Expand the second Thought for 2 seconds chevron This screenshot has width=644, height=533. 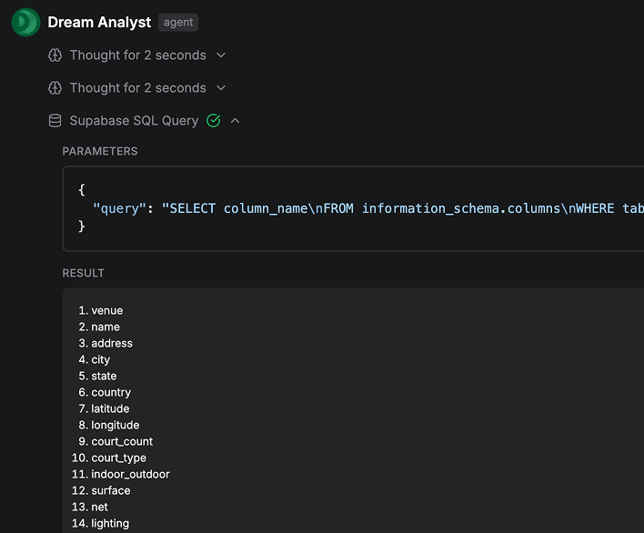click(221, 88)
